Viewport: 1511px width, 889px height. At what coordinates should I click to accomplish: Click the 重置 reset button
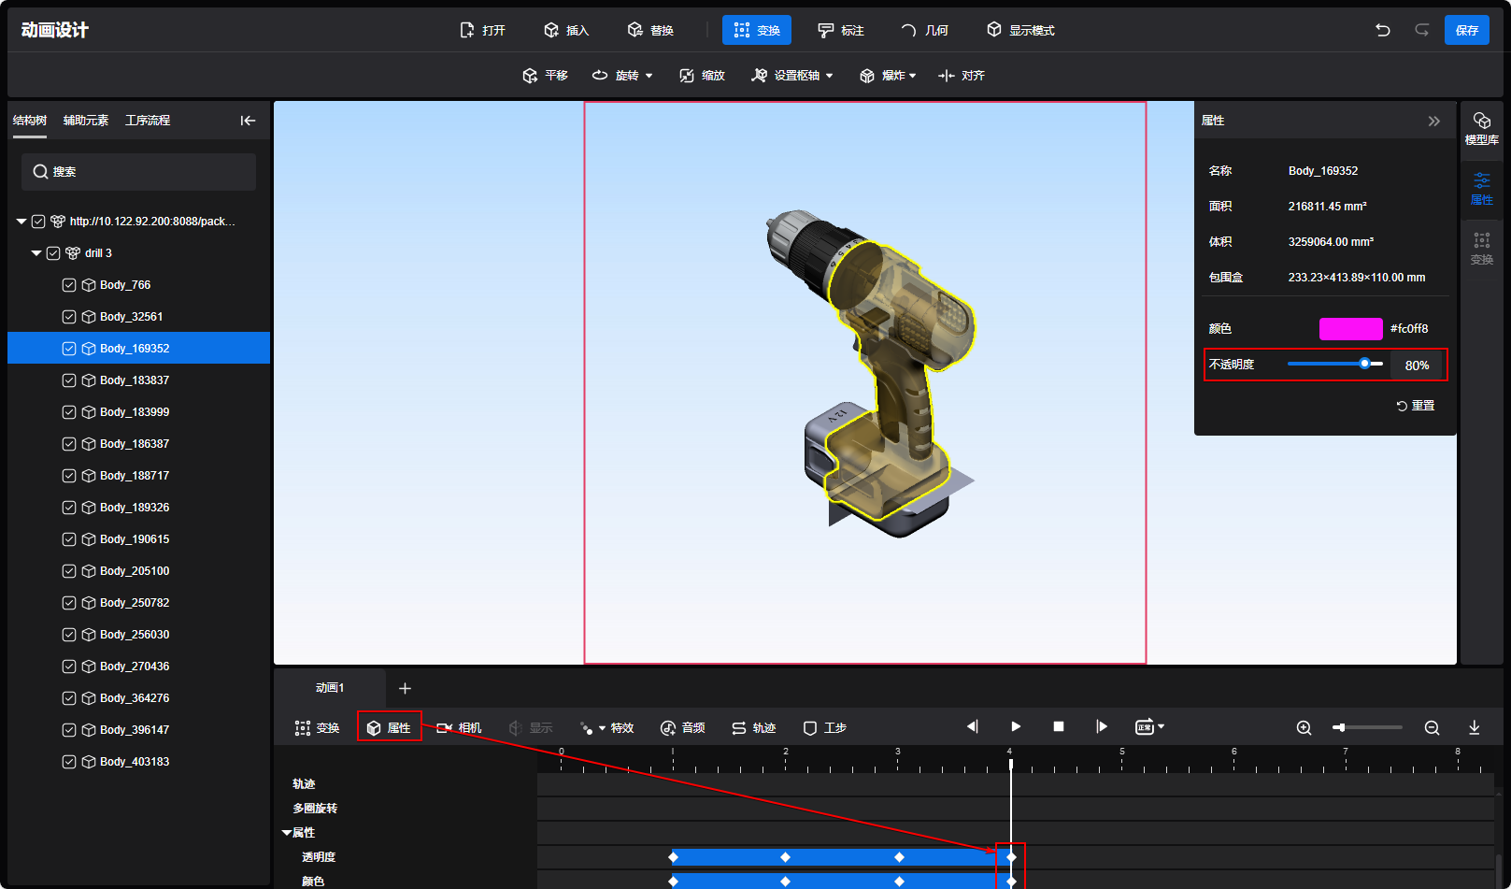coord(1415,406)
